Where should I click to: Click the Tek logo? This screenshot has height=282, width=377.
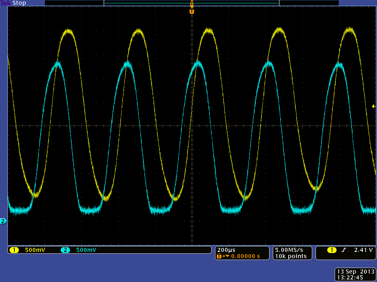(5, 3)
